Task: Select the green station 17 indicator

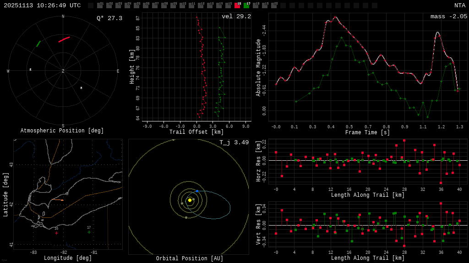Action: (246, 5)
